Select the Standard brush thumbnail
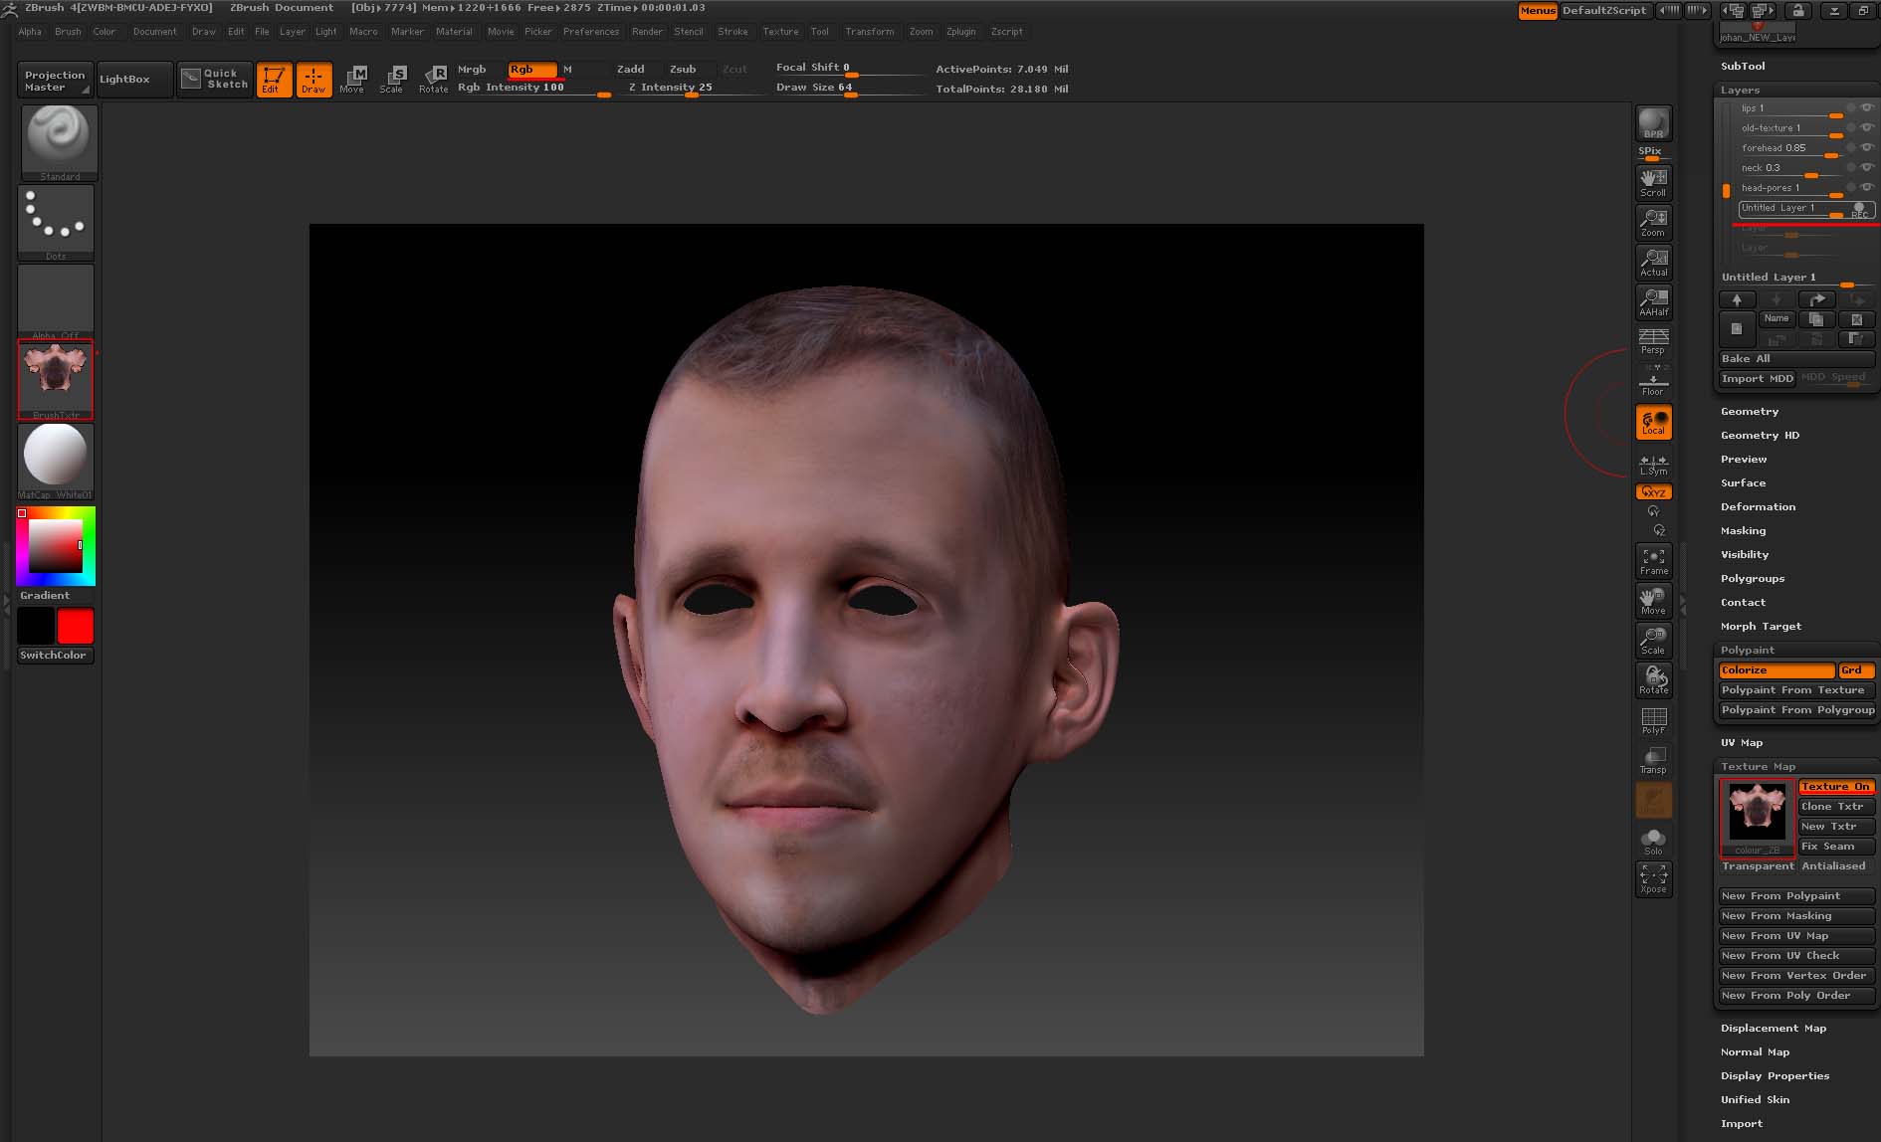Image resolution: width=1881 pixels, height=1142 pixels. pyautogui.click(x=58, y=139)
